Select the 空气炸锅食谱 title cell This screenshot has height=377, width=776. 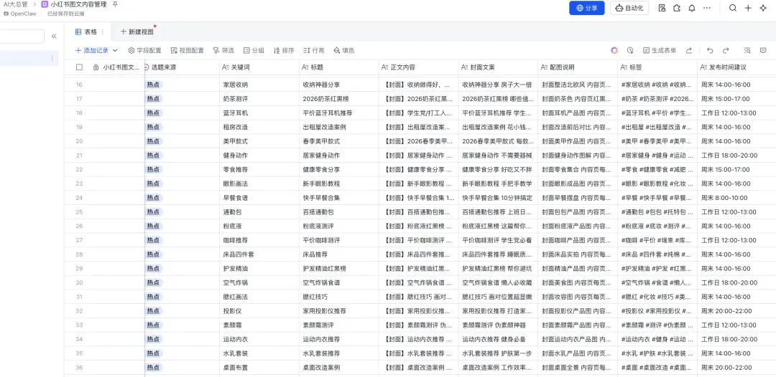point(339,282)
